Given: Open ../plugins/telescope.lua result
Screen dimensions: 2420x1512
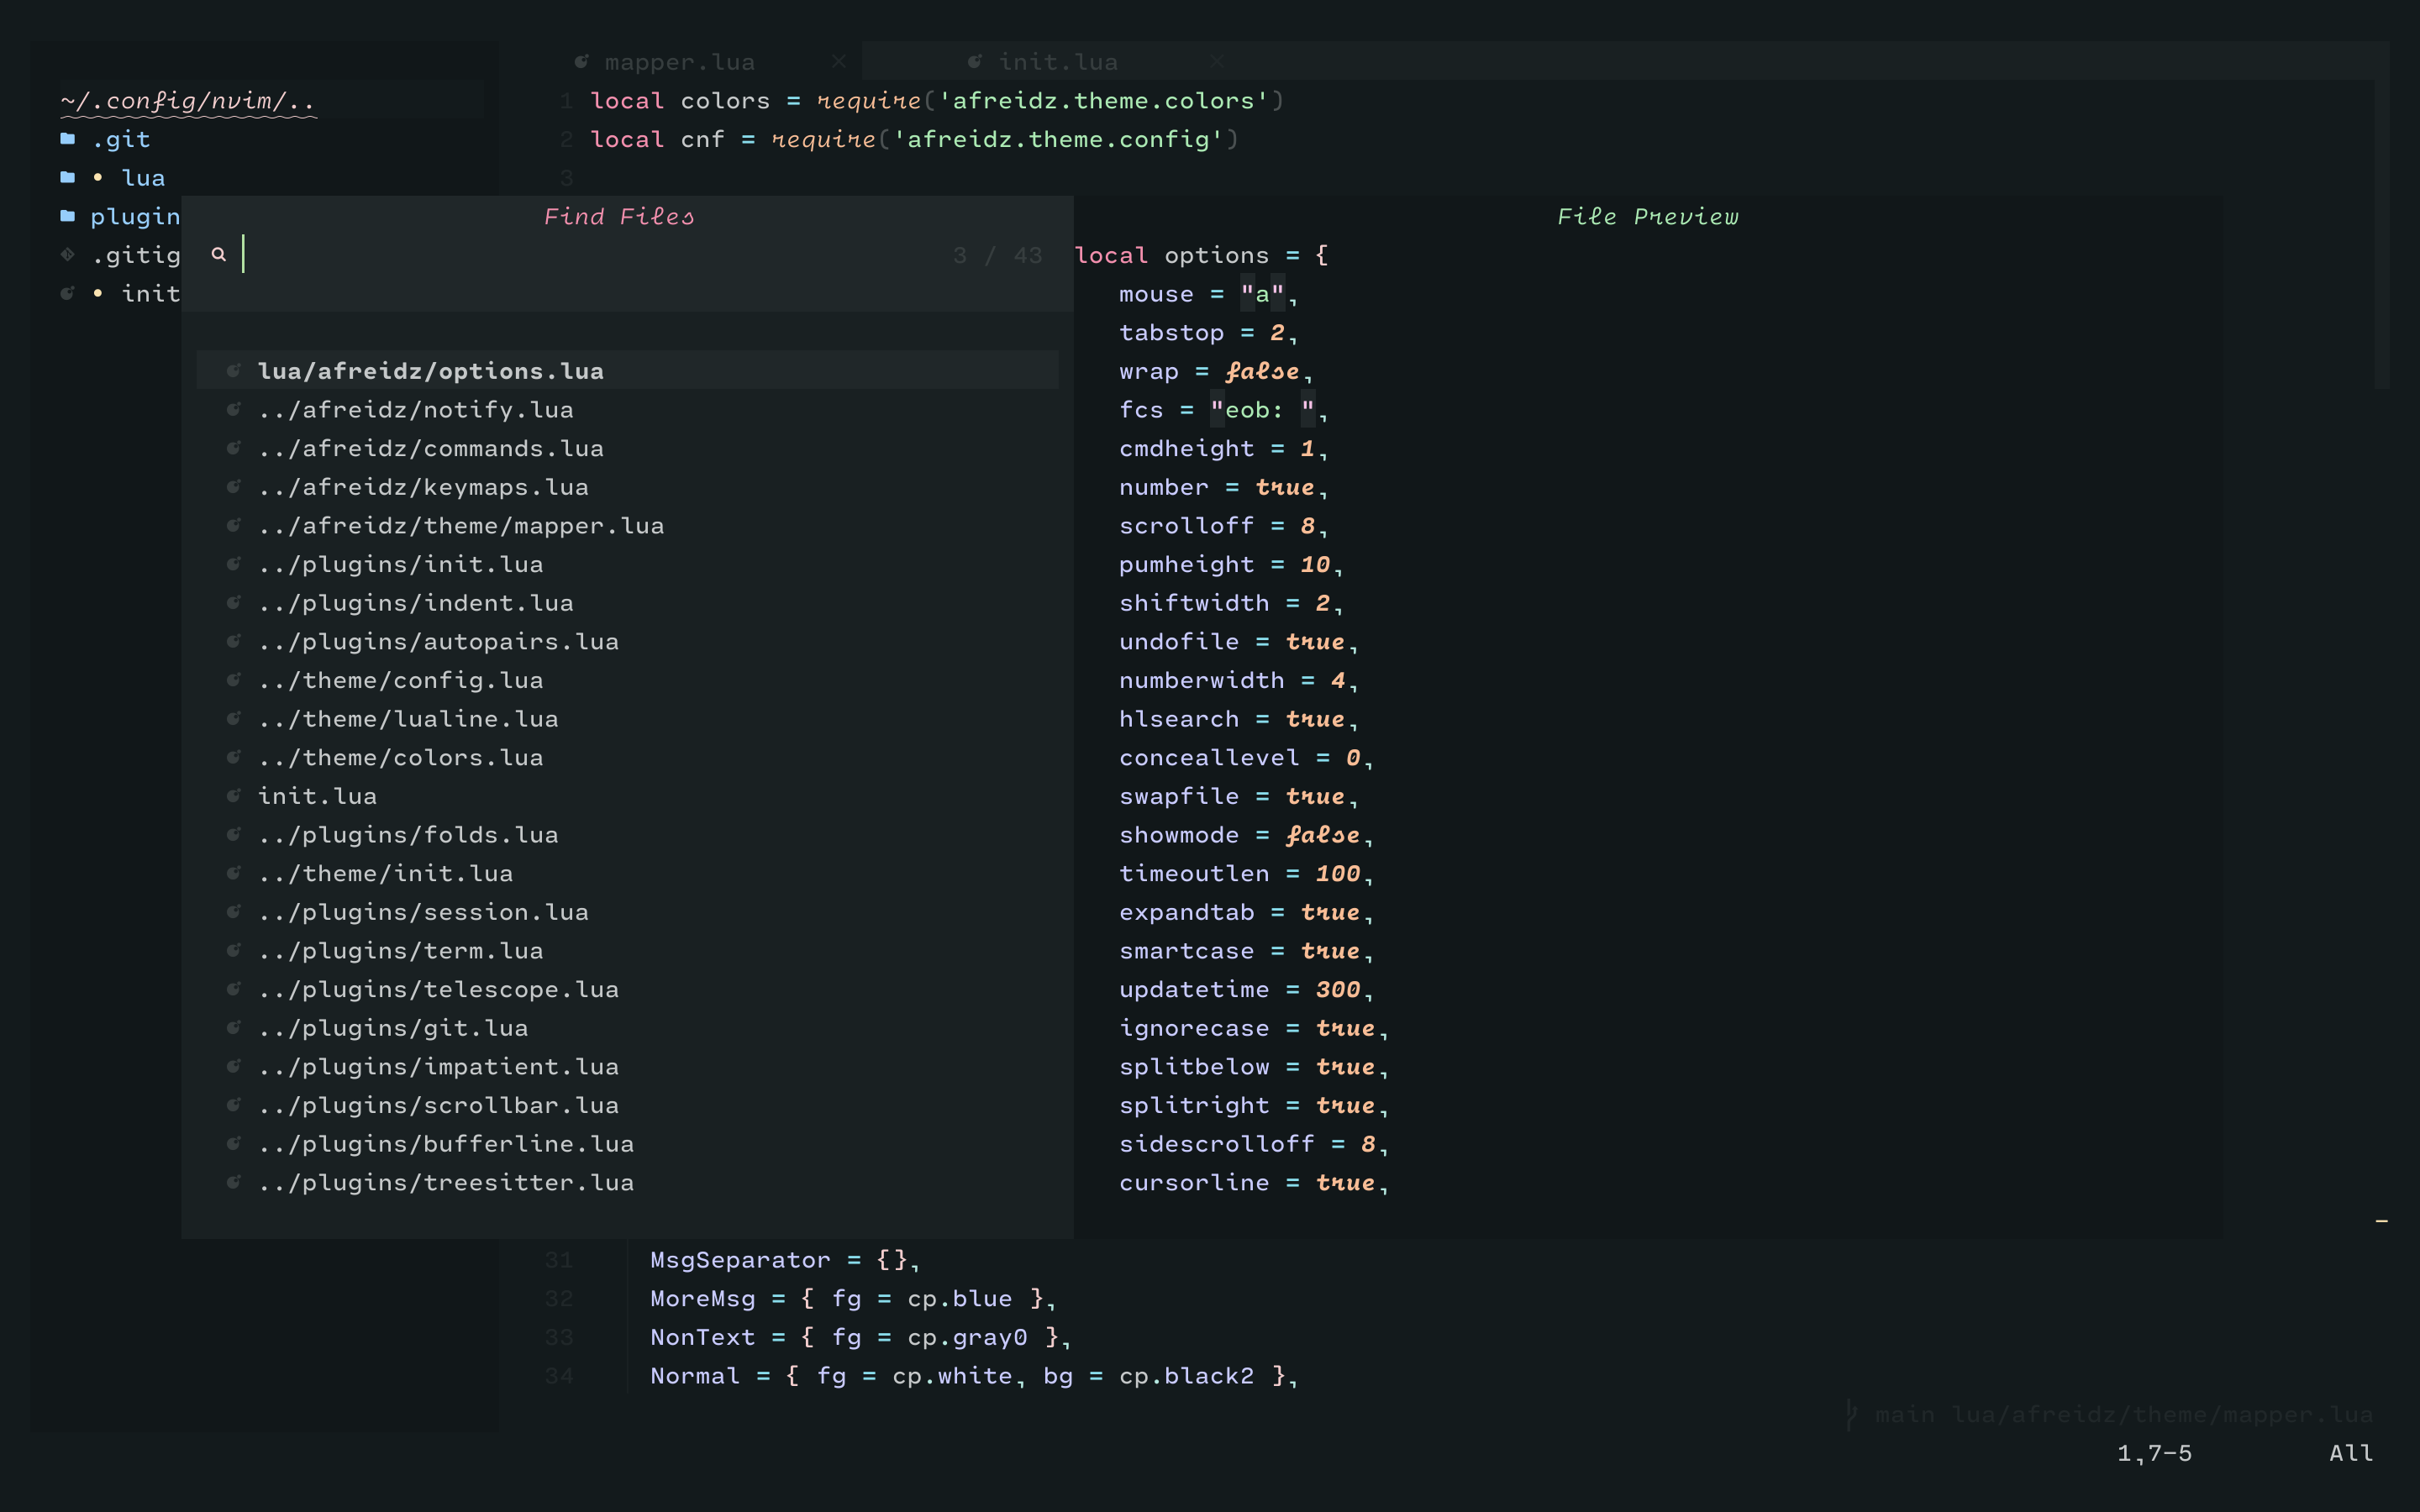Looking at the screenshot, I should click(438, 989).
